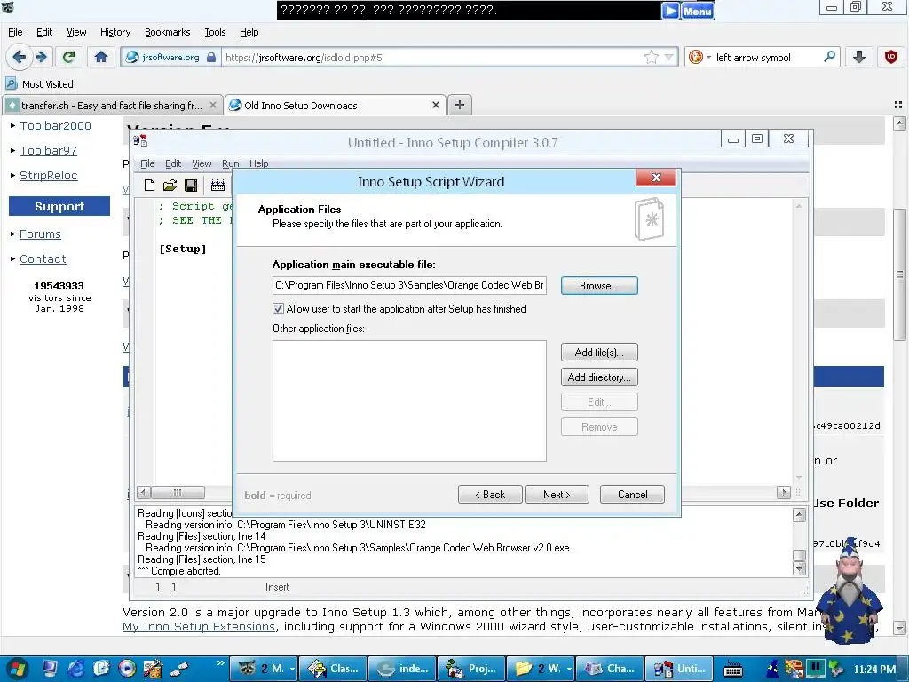Open the Toolbar97 sidebar link

tap(48, 150)
